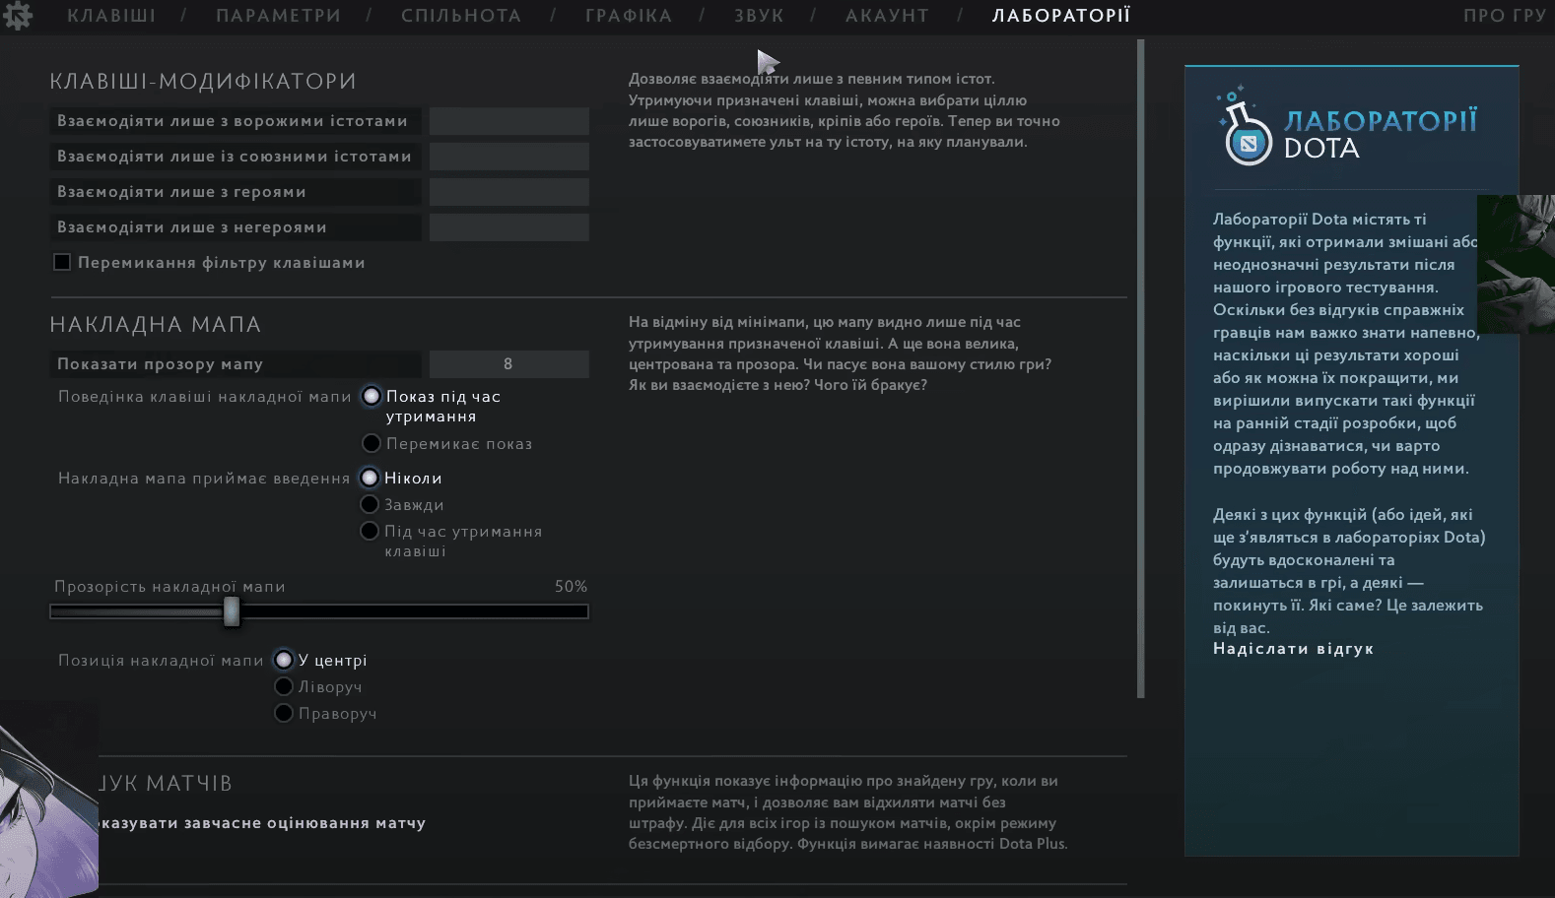
Task: Select Показ під час утримання option
Action: pos(372,397)
